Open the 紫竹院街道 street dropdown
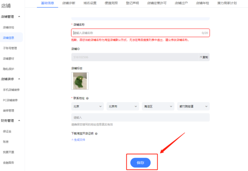 pos(193,106)
